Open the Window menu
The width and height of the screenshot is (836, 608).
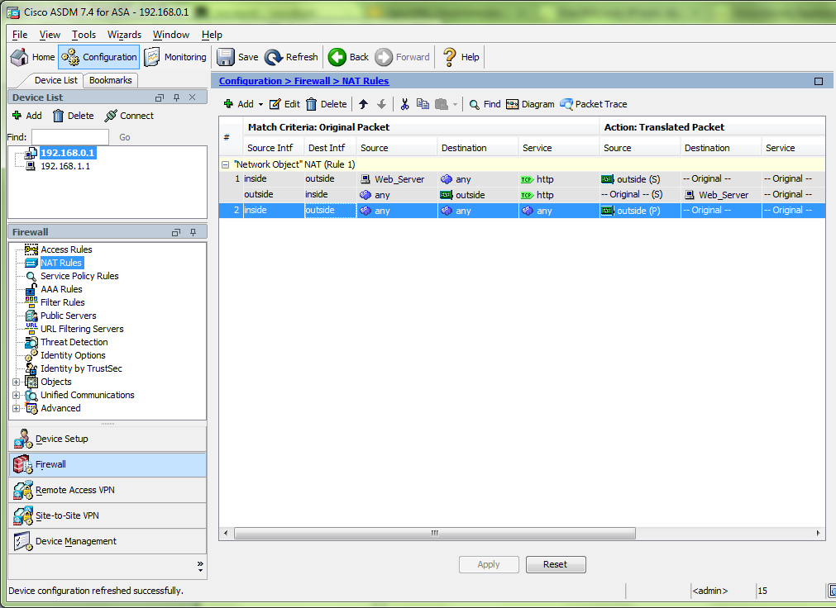[170, 35]
